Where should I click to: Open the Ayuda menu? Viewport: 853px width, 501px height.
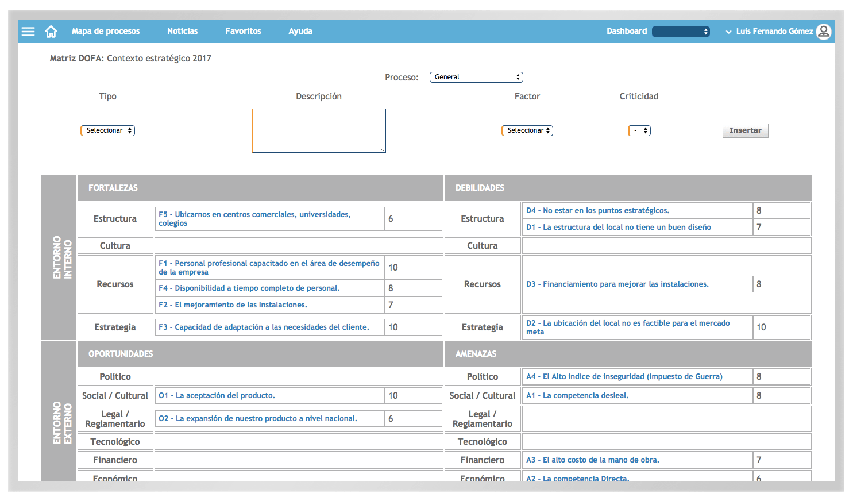pos(300,31)
